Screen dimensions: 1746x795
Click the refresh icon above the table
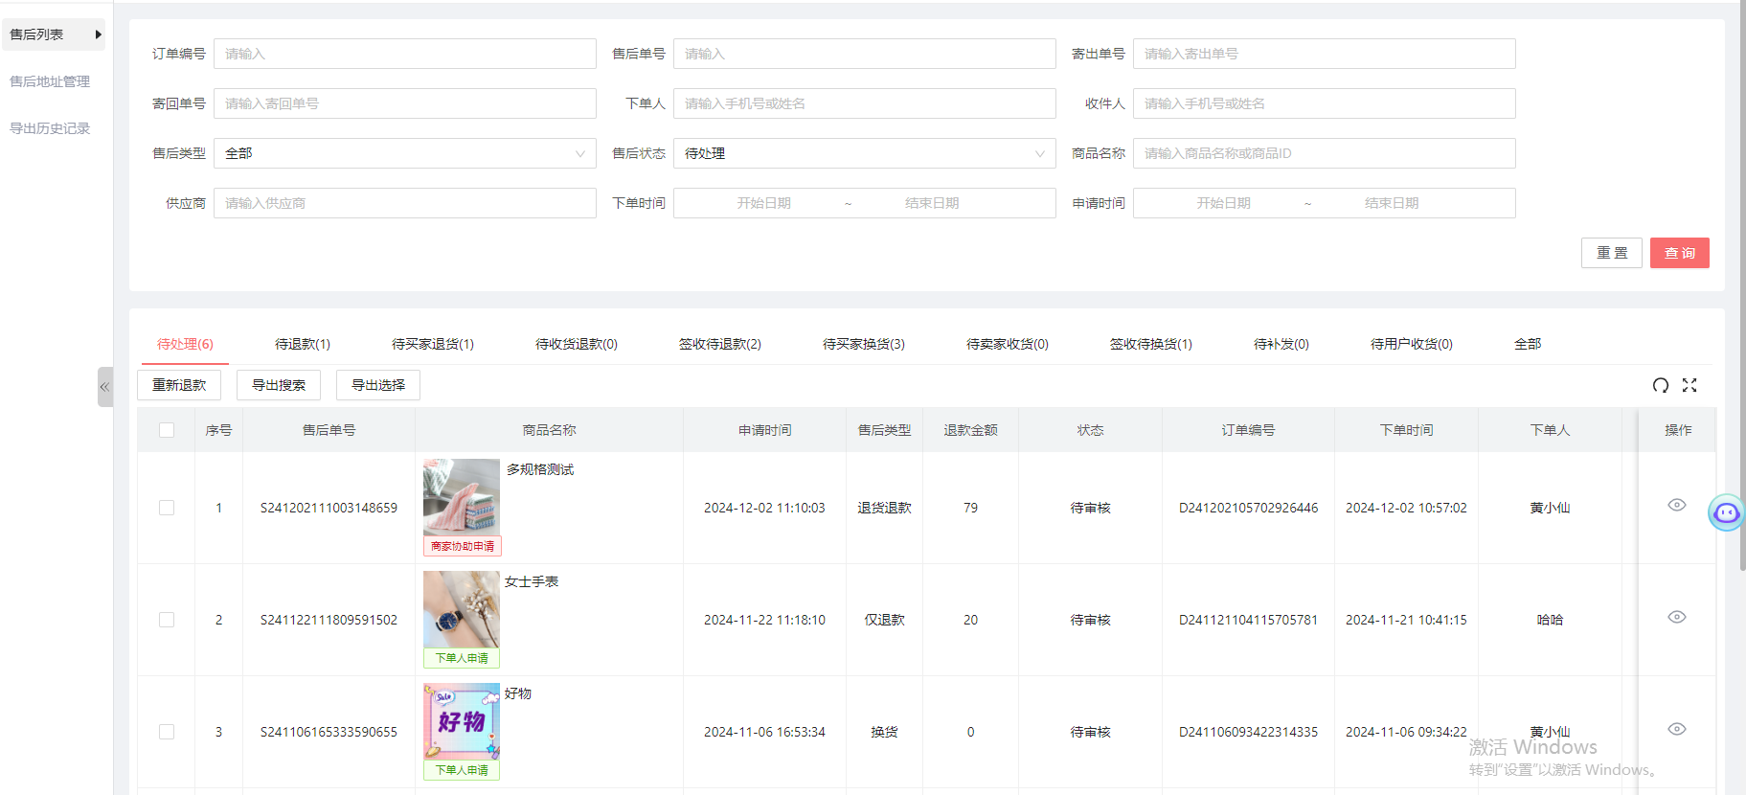point(1661,385)
